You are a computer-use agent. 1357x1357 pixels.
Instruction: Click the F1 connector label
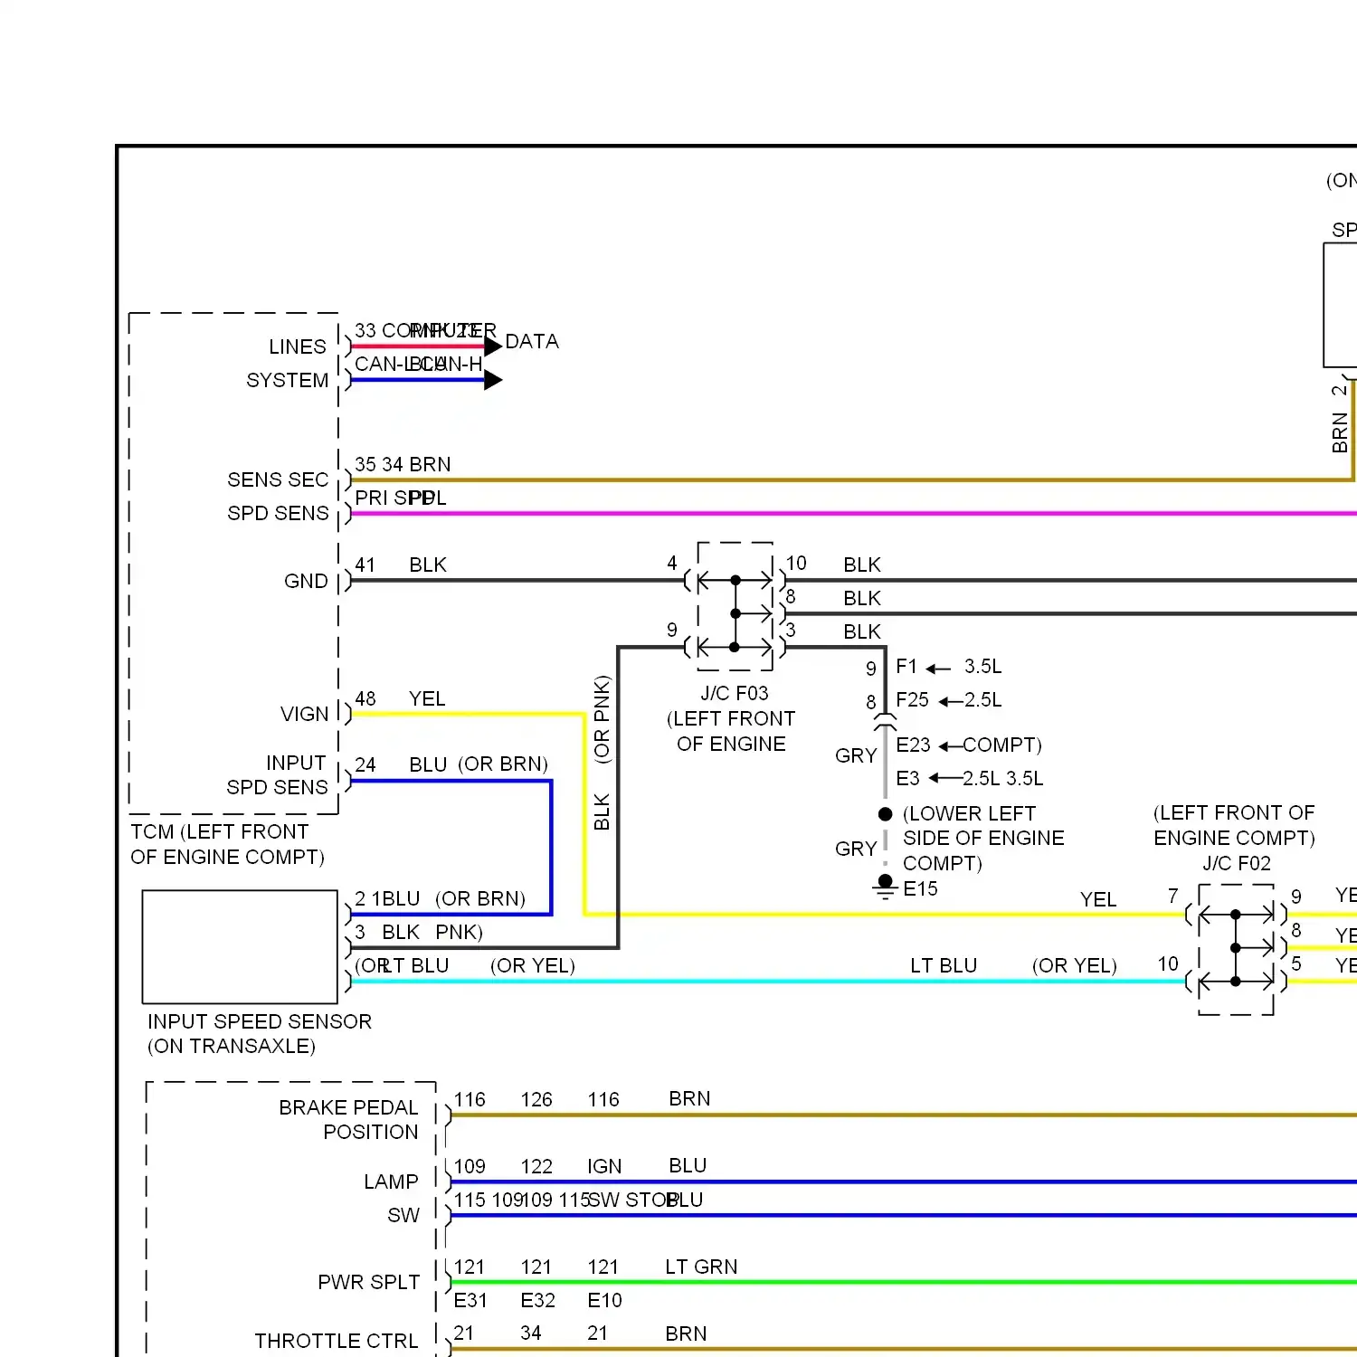point(906,667)
